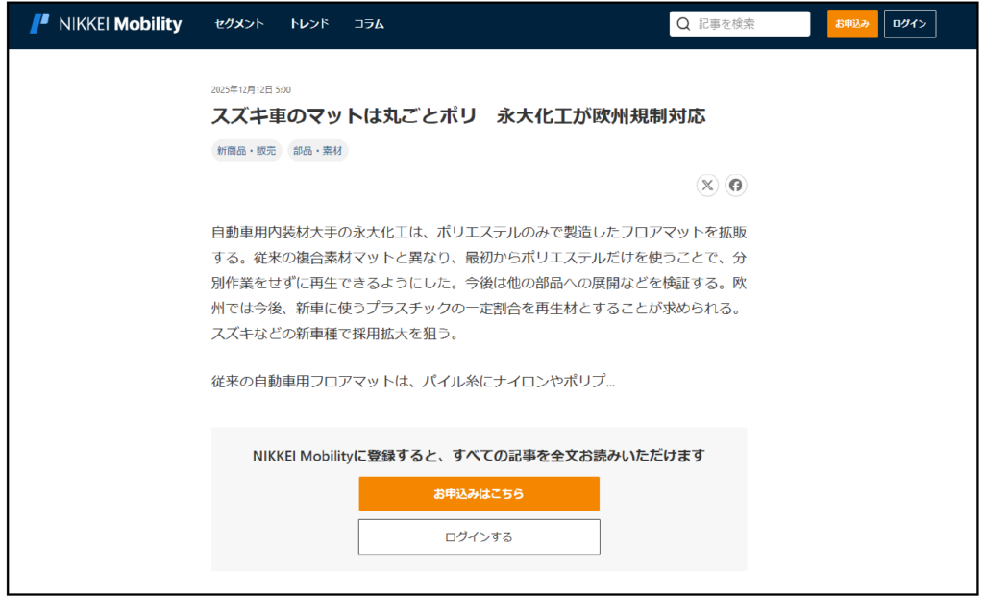The image size is (984, 598).
Task: Click the truncated paragraph starting 従来の自動車フロアマット
Action: (413, 381)
